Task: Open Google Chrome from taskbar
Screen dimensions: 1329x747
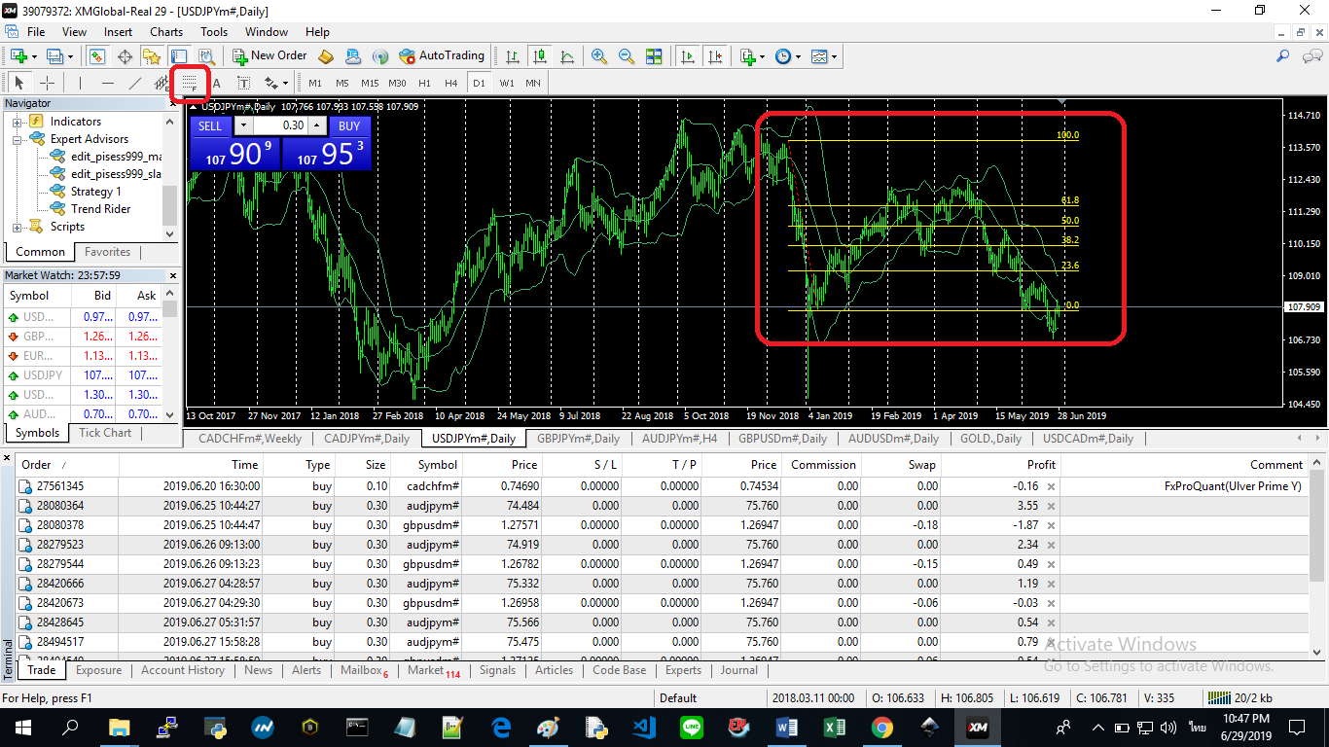Action: coord(882,727)
